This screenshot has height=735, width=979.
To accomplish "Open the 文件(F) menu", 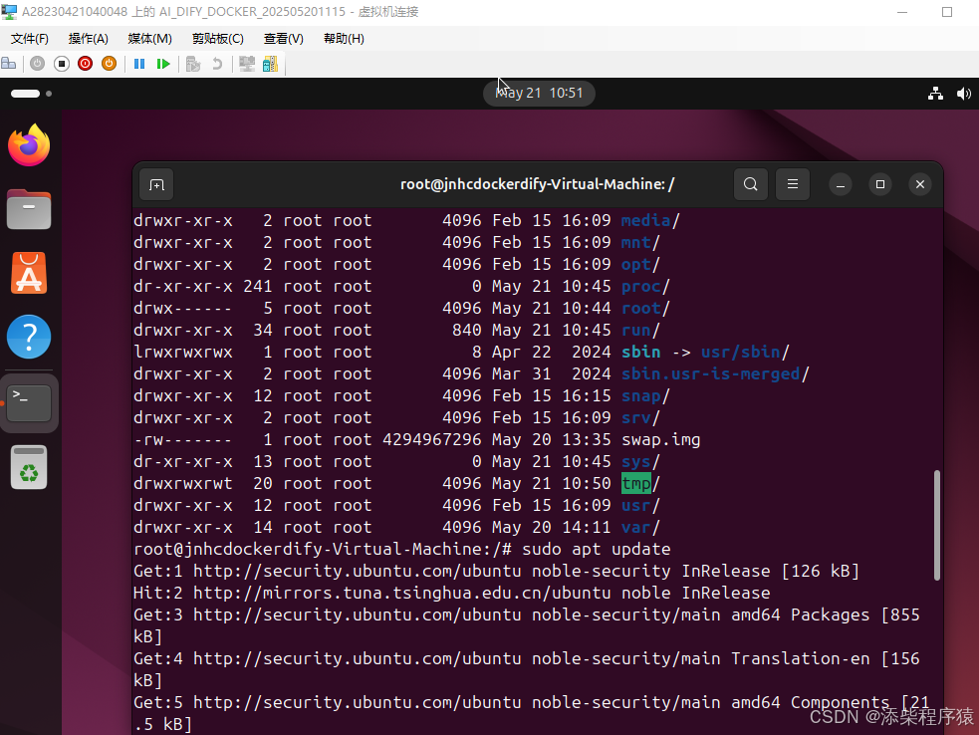I will click(29, 39).
